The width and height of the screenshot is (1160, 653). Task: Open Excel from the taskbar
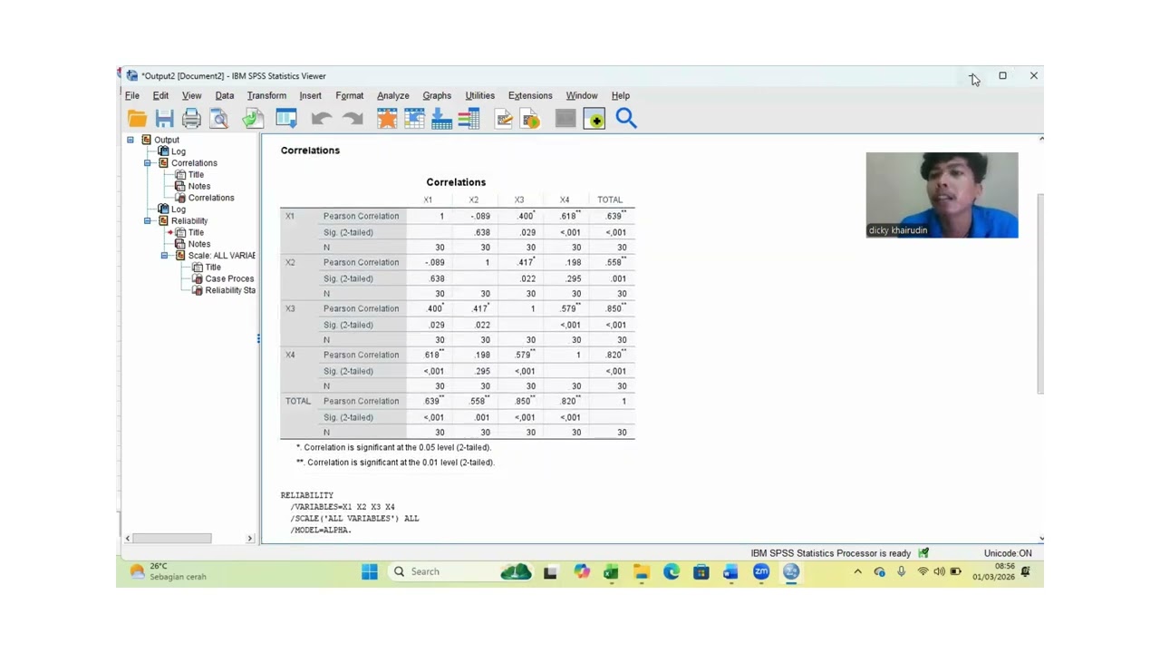point(611,571)
